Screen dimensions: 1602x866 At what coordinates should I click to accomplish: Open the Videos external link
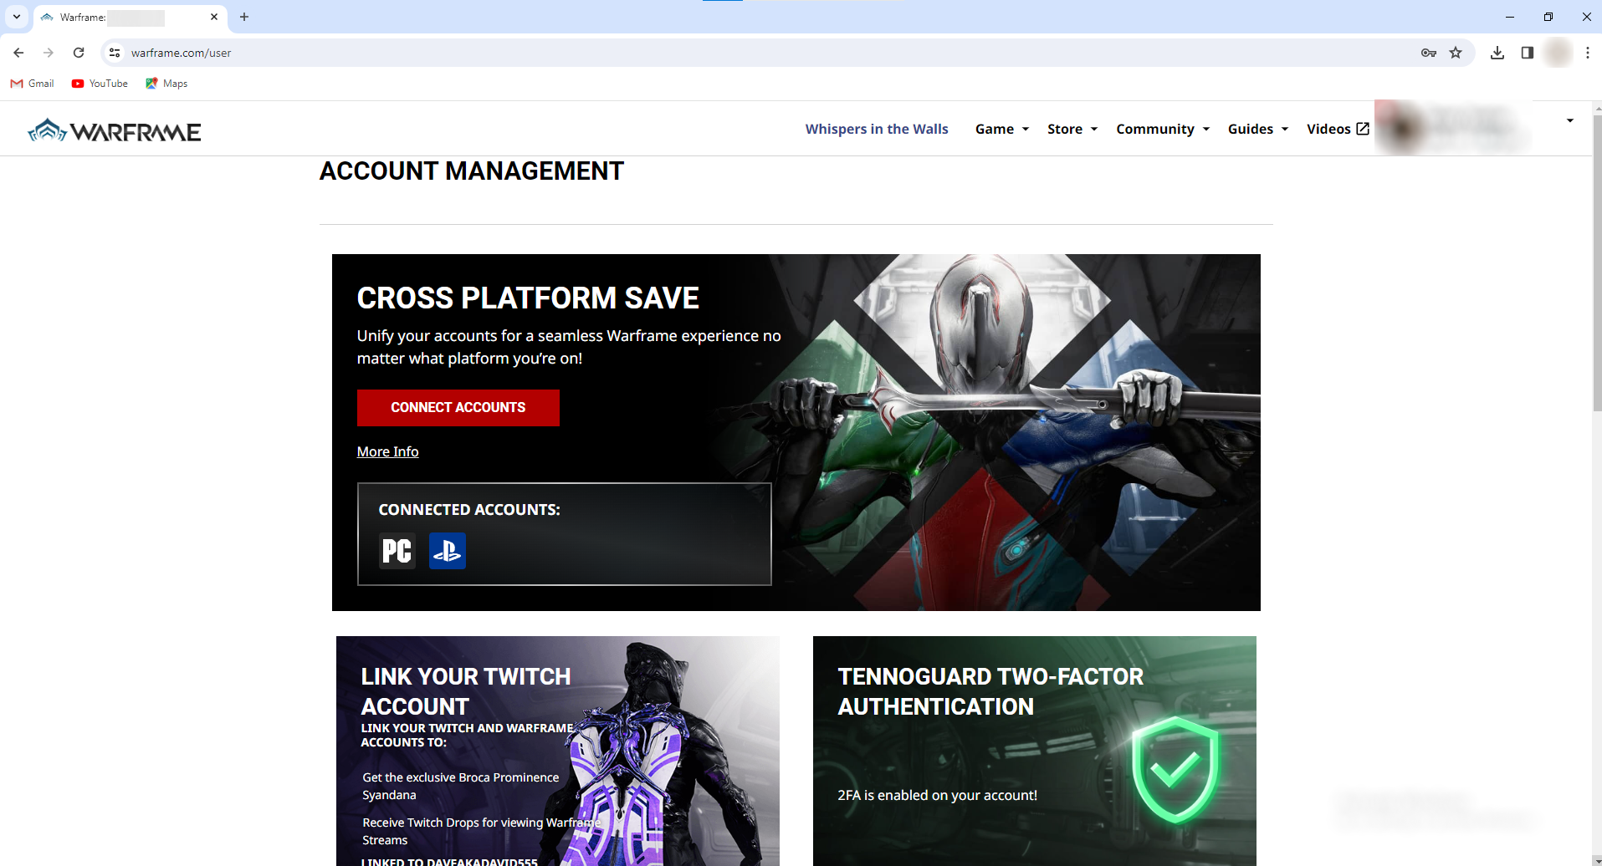1338,129
